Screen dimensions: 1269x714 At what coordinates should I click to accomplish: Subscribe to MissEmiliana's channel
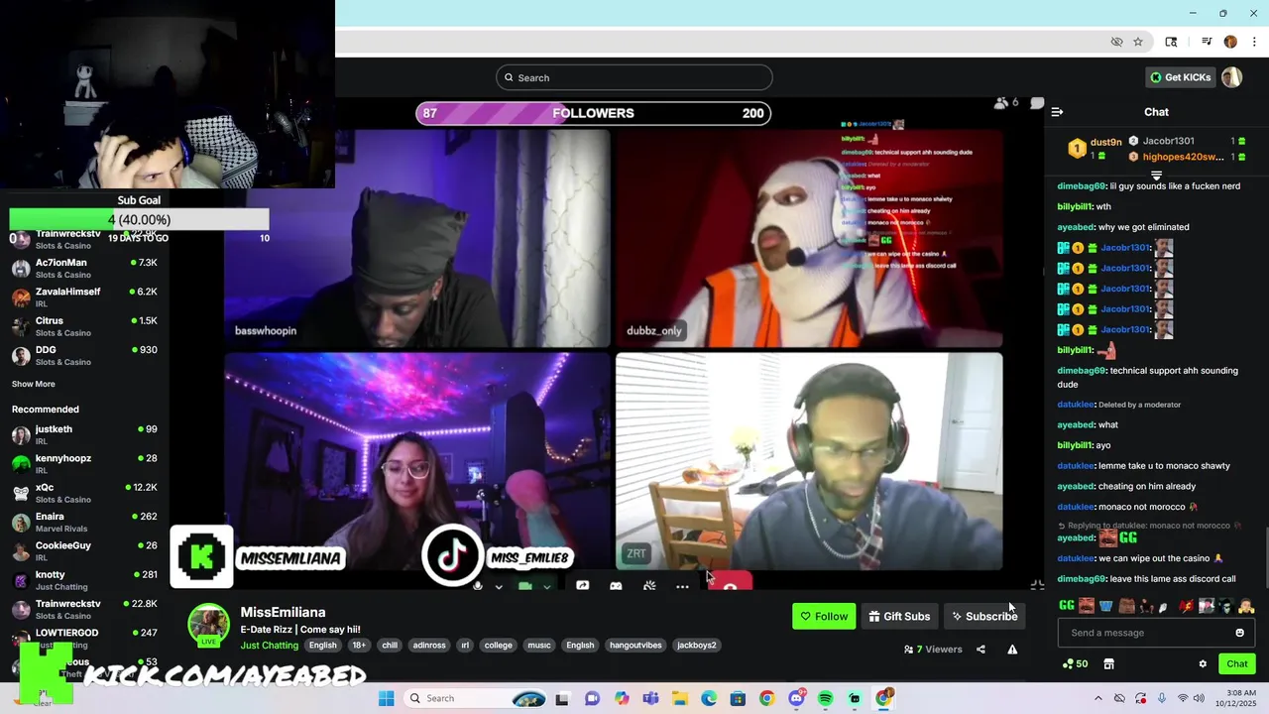(x=983, y=616)
